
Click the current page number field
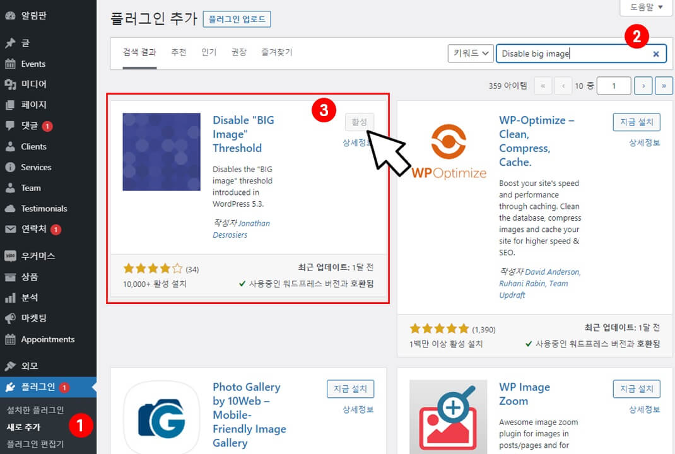click(614, 86)
